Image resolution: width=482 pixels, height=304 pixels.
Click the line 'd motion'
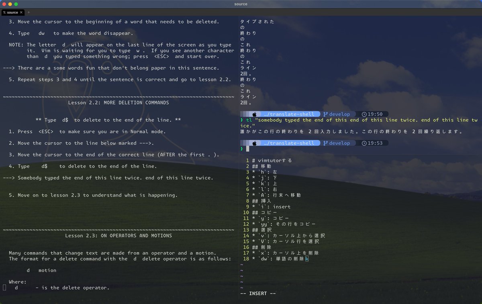[x=41, y=271]
